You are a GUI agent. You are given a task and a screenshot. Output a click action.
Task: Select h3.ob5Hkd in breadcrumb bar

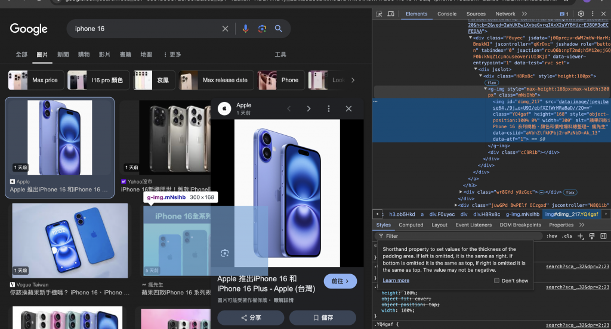(x=402, y=214)
